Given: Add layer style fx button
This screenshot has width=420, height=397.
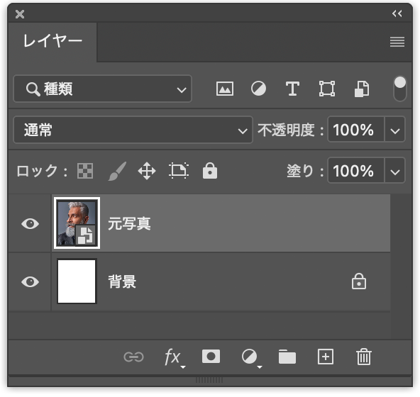Looking at the screenshot, I should (174, 358).
